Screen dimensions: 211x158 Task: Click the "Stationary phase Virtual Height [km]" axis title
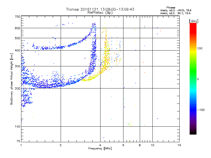pos(12,79)
